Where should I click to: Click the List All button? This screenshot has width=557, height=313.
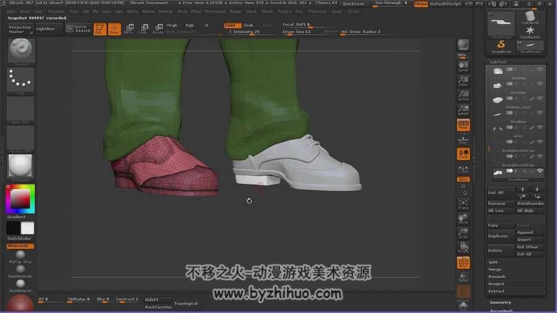coord(501,193)
